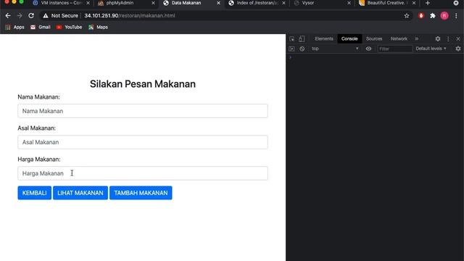Show the console sidebar

pyautogui.click(x=291, y=49)
